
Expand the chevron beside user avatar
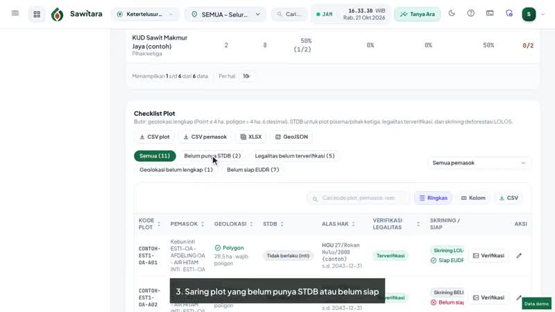[x=543, y=15]
